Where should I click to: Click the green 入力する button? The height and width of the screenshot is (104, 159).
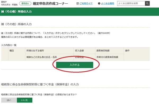(x=75, y=65)
